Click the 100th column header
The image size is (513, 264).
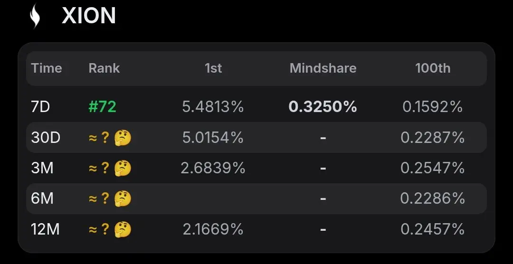[x=433, y=68]
